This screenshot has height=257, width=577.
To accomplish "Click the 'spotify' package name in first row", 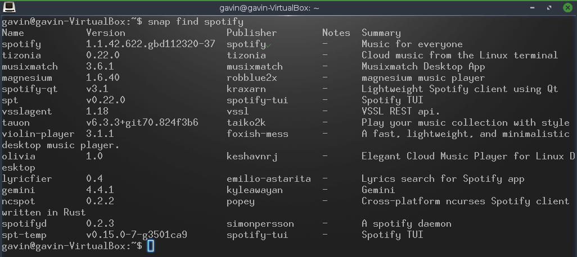I will 21,44.
